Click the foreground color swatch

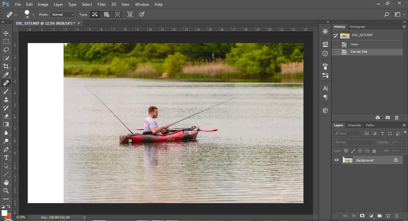pyautogui.click(x=4, y=213)
